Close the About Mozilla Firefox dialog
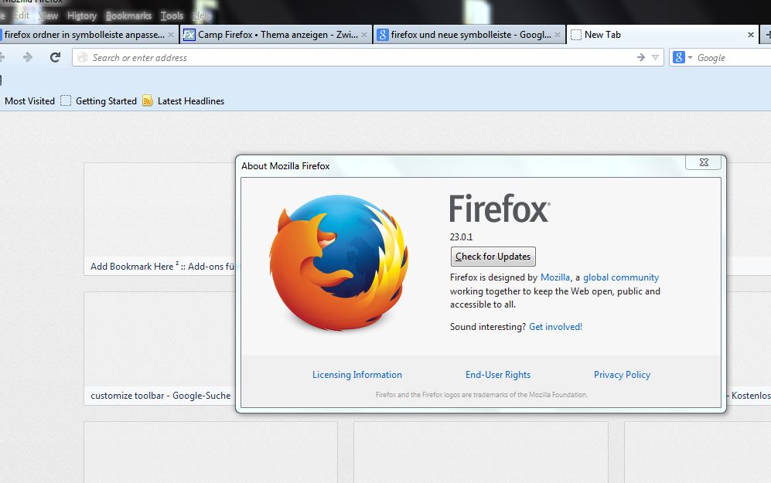The image size is (771, 483). pyautogui.click(x=704, y=162)
